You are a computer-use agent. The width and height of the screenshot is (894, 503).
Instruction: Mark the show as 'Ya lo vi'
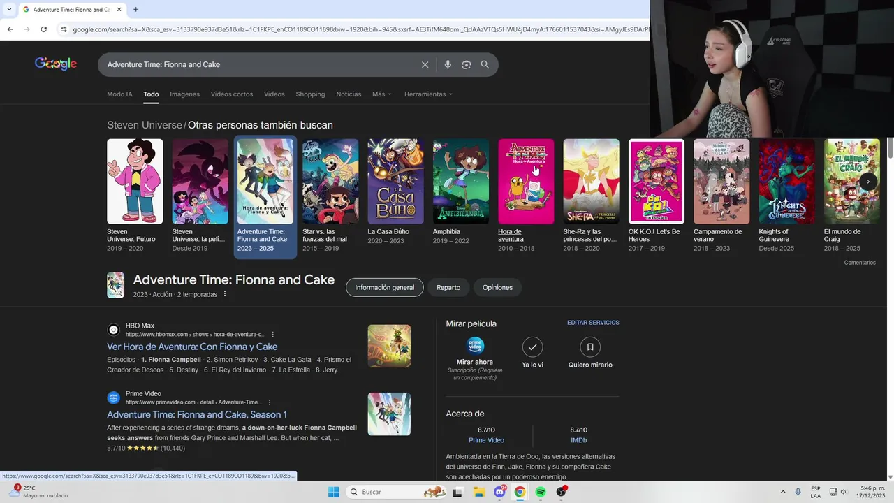click(x=532, y=347)
